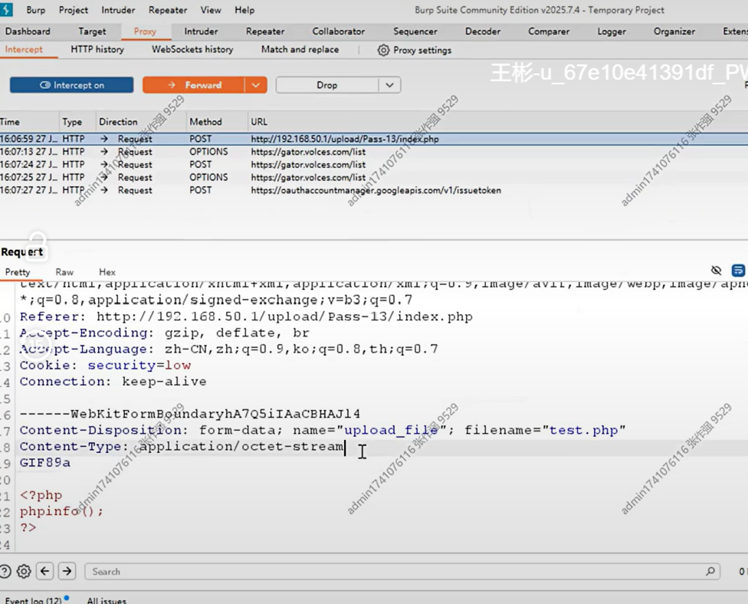Click the WebKitFormBoundary line
748x604 pixels.
[190, 414]
